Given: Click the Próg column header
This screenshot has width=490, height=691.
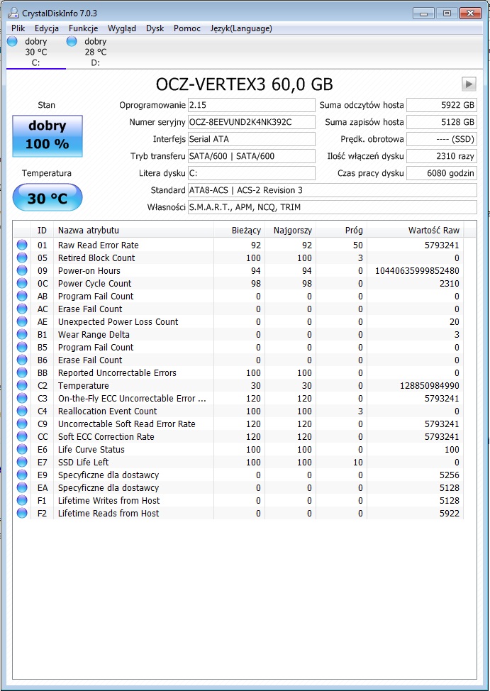Looking at the screenshot, I should (342, 230).
